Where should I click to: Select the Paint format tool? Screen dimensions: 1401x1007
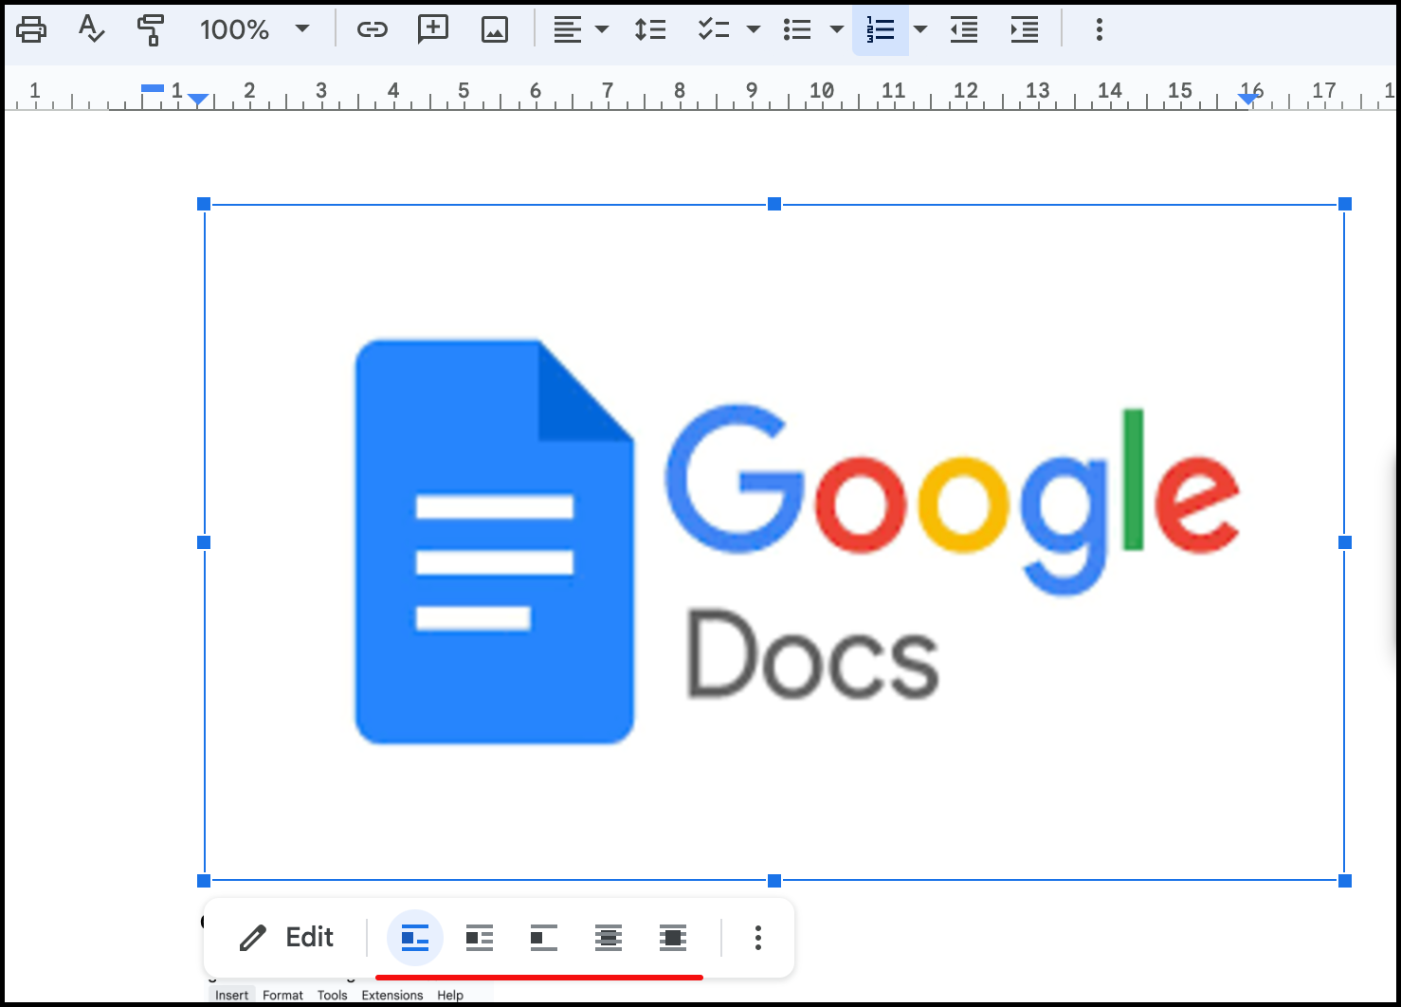(150, 29)
